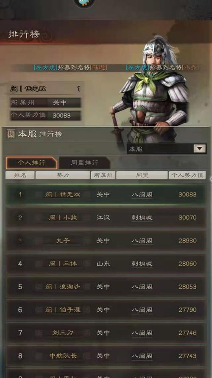Screen dimensions: 212x378
Task: Sort by 排名 column header
Action: point(20,175)
